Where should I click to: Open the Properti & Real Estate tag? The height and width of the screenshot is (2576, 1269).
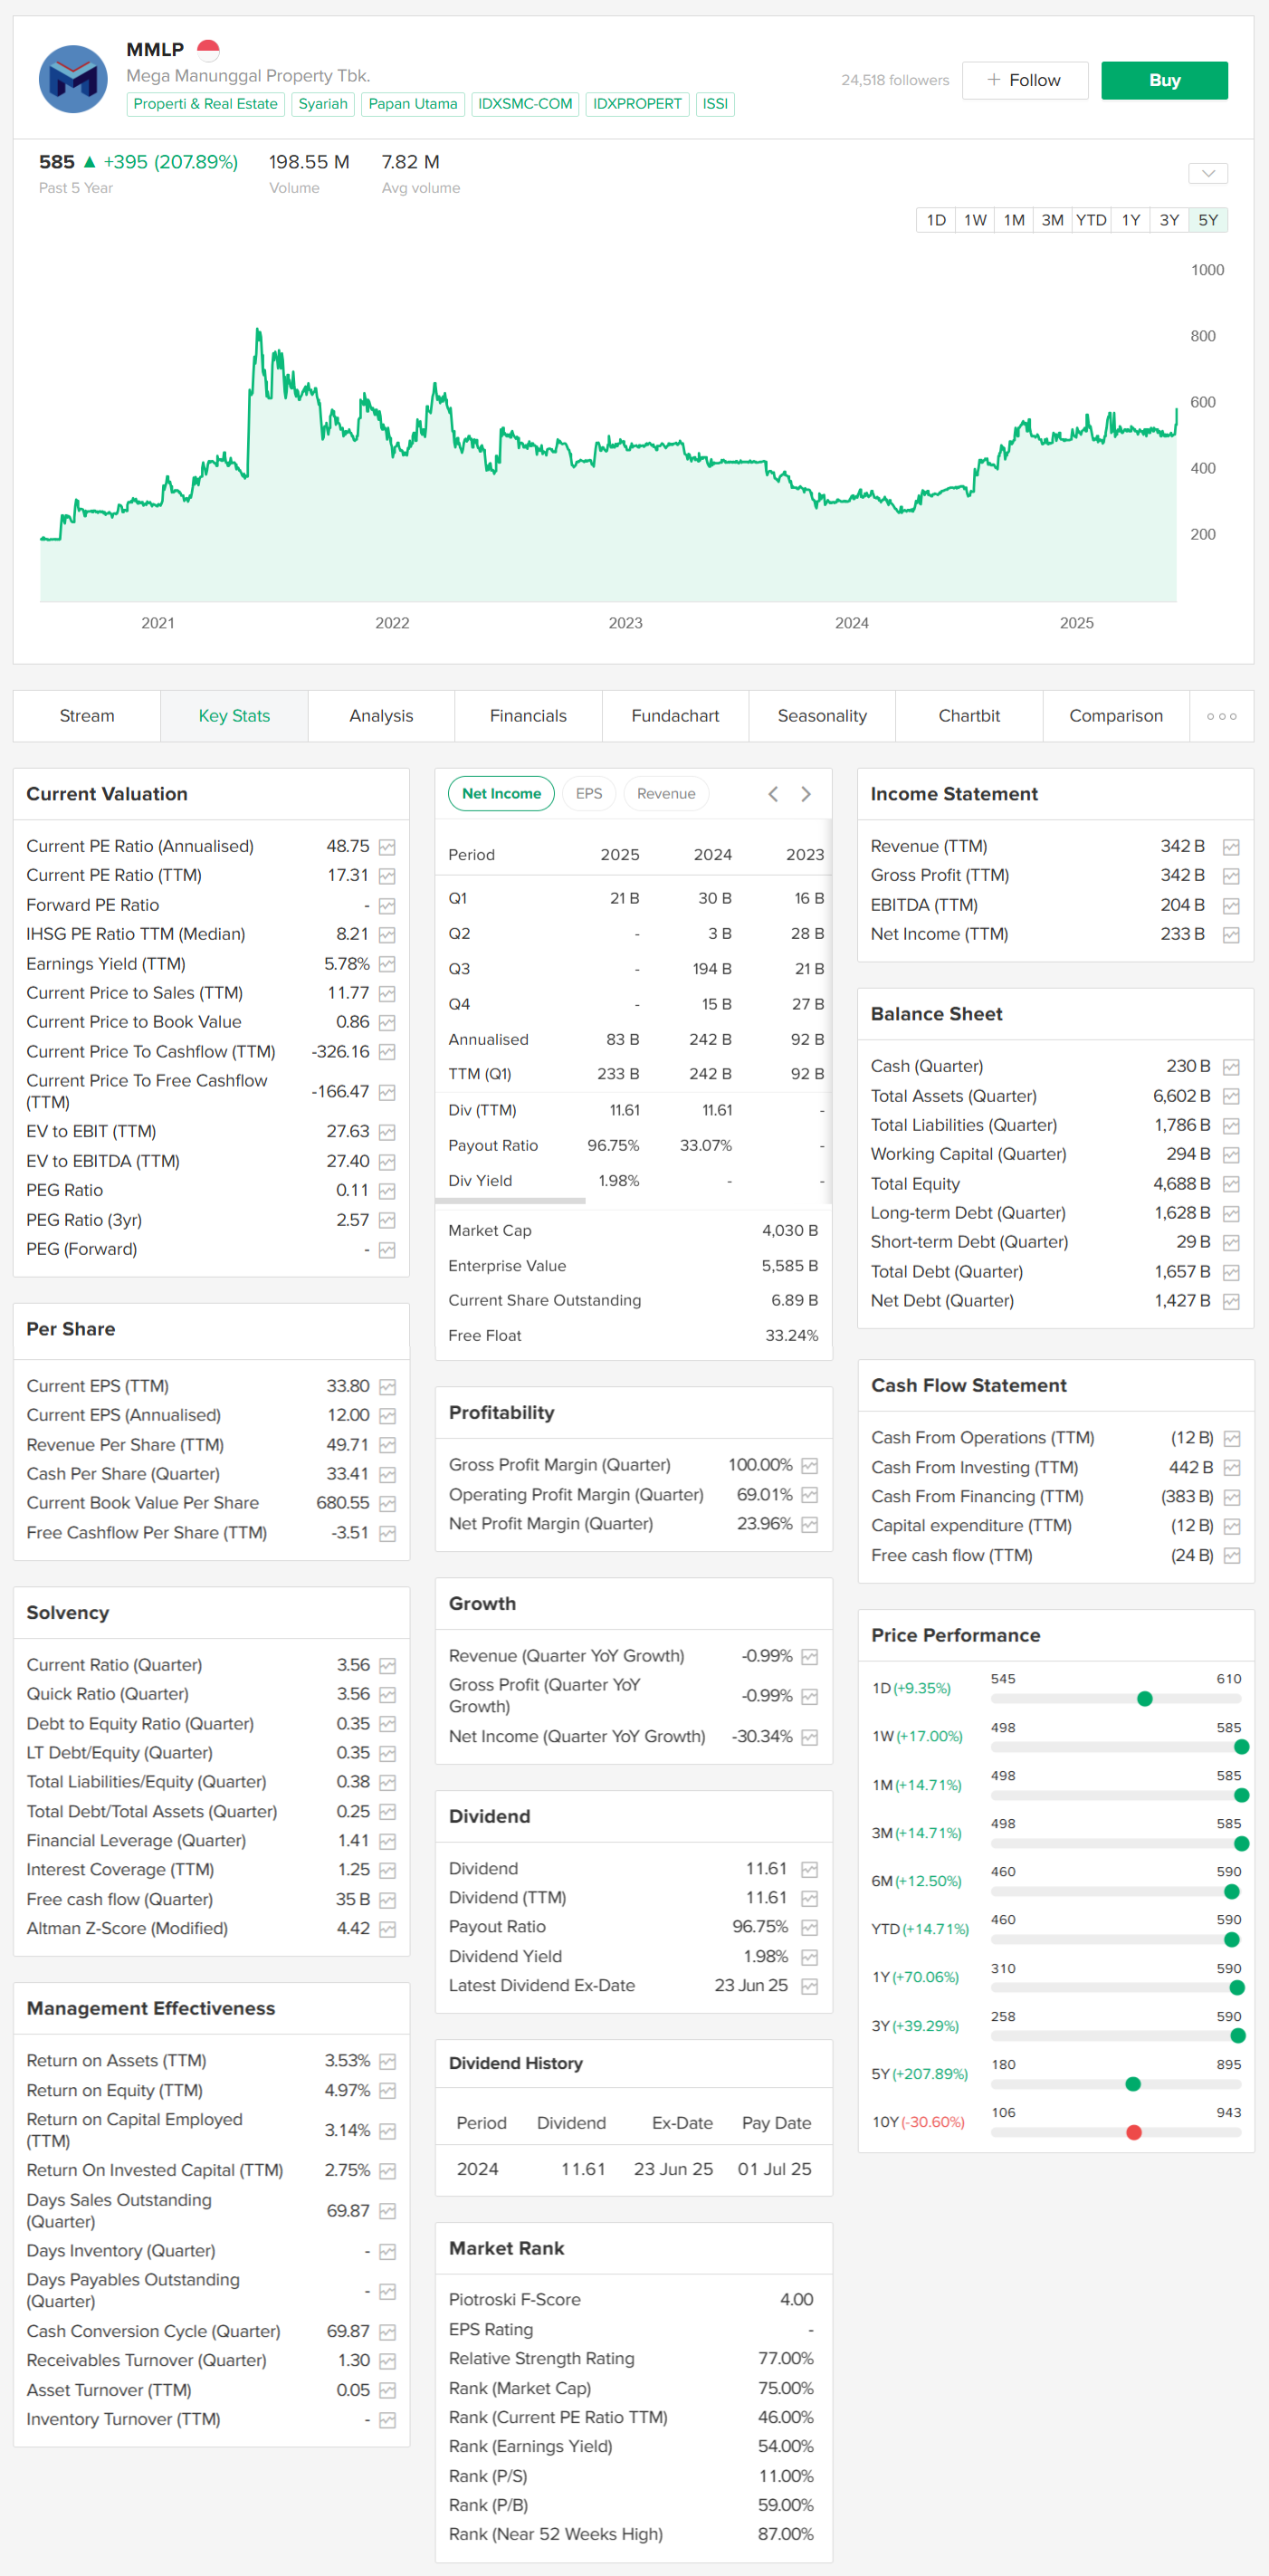point(205,104)
